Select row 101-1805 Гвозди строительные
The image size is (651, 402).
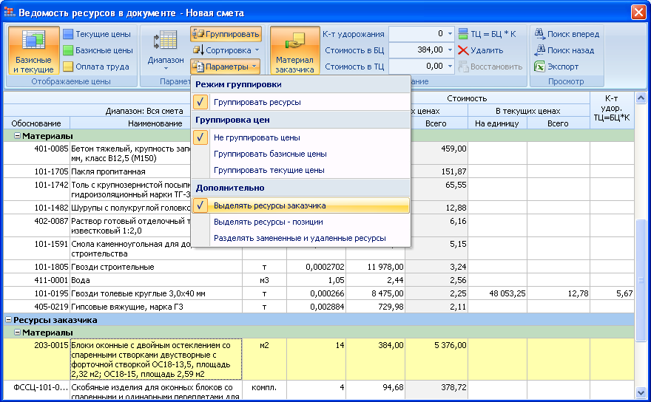click(319, 267)
